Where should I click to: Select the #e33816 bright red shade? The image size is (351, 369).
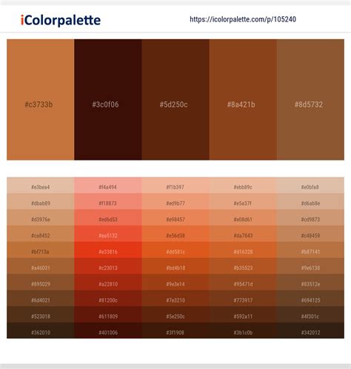[108, 250]
